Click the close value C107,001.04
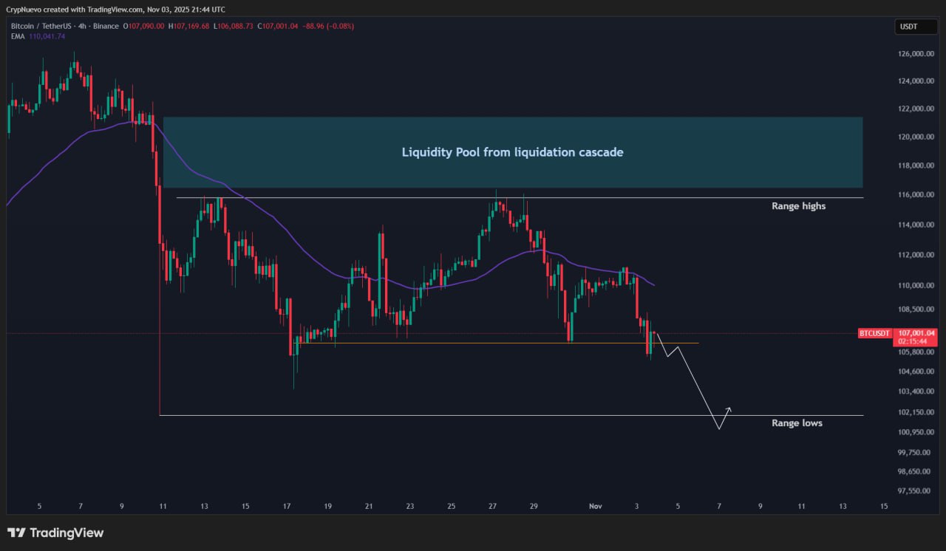 pos(278,26)
